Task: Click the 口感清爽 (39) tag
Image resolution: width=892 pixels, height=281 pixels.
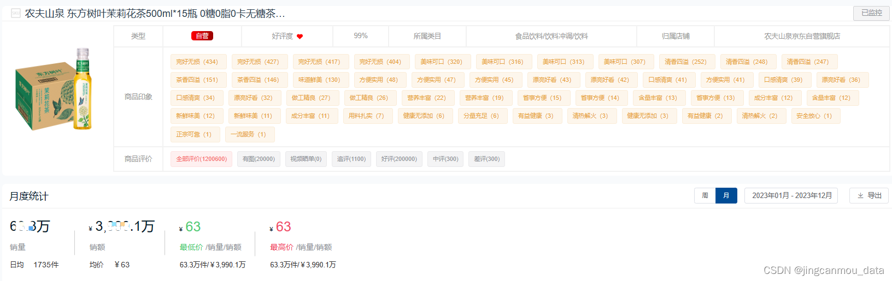Action: (x=784, y=80)
